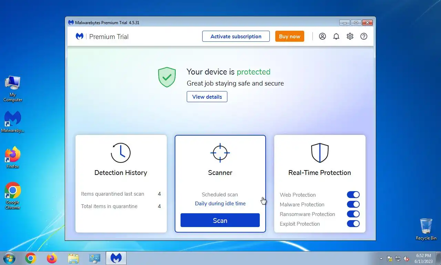Click the Malwarebytes taskbar button
441x265 pixels.
click(x=116, y=258)
